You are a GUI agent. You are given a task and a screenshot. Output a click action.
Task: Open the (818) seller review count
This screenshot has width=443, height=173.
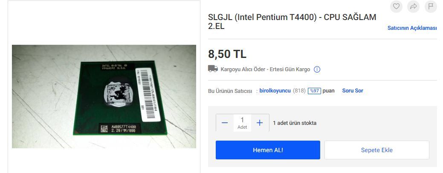[x=299, y=91]
